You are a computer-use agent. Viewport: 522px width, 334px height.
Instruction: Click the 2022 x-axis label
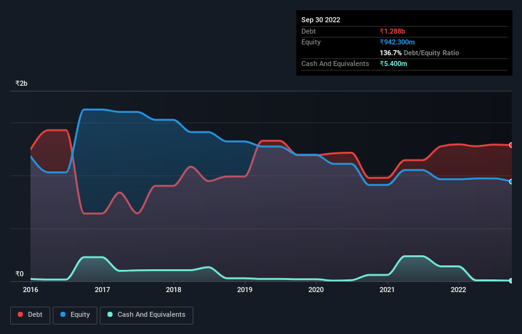[x=458, y=290]
